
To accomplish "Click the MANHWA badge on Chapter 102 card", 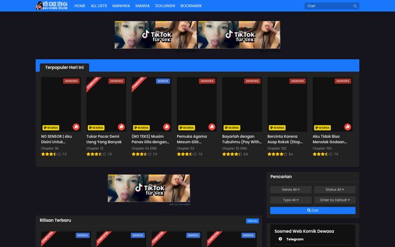I will pyautogui.click(x=297, y=81).
